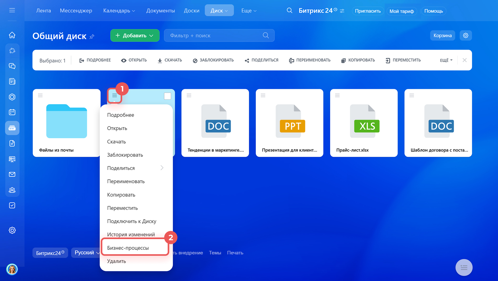Click the disk settings gear next to Корзина
The width and height of the screenshot is (498, 281).
tap(466, 35)
